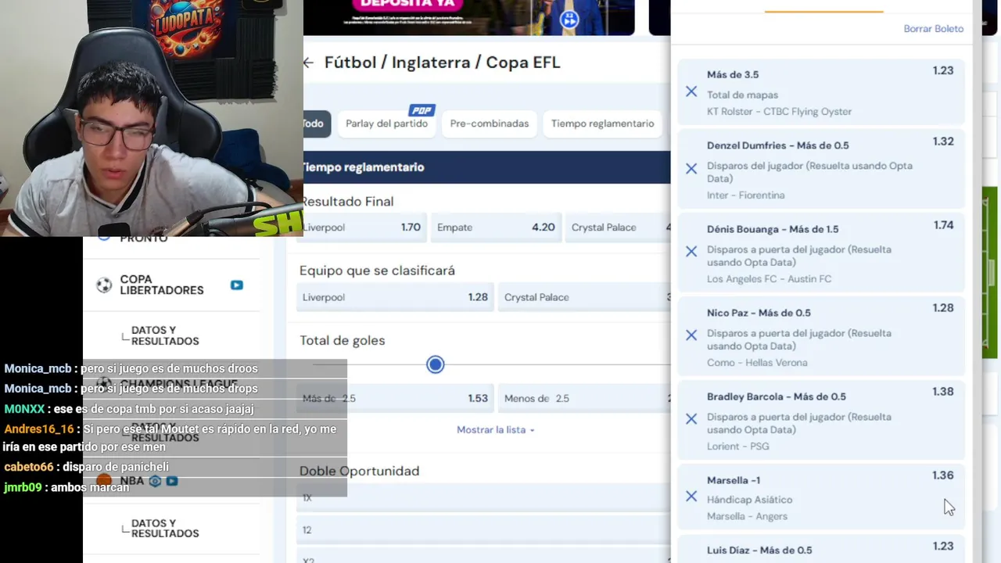Pick Crystal Palace in Resultado Final
The width and height of the screenshot is (1001, 563).
click(x=618, y=228)
